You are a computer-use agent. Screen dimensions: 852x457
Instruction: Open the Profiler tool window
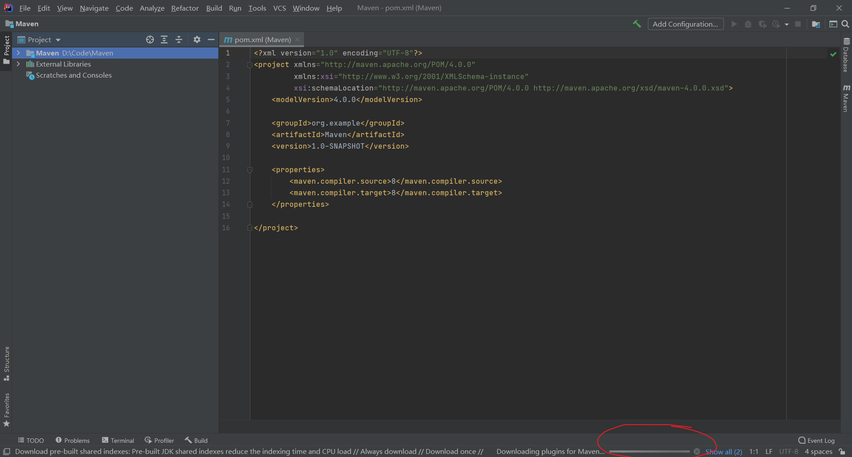(x=159, y=440)
